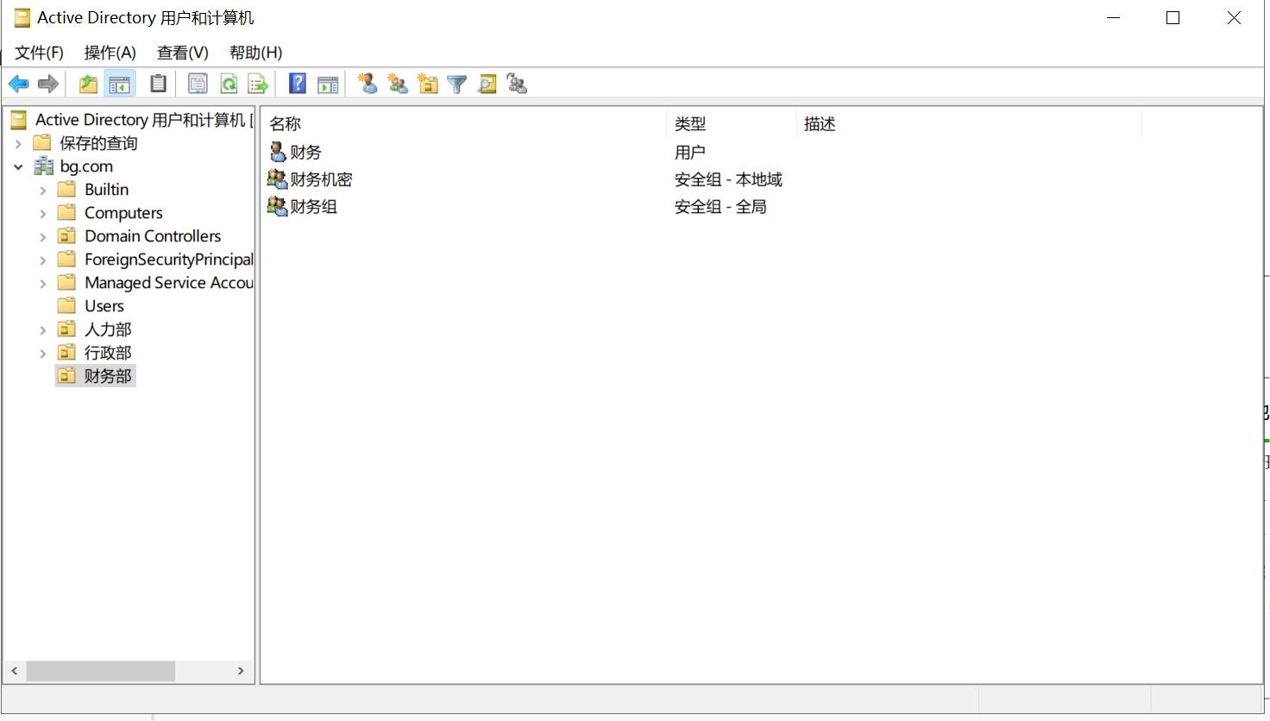The width and height of the screenshot is (1270, 721).
Task: Click the Find objects magnifier icon
Action: click(487, 84)
